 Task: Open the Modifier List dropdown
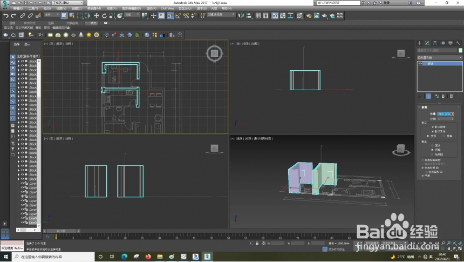click(x=439, y=57)
